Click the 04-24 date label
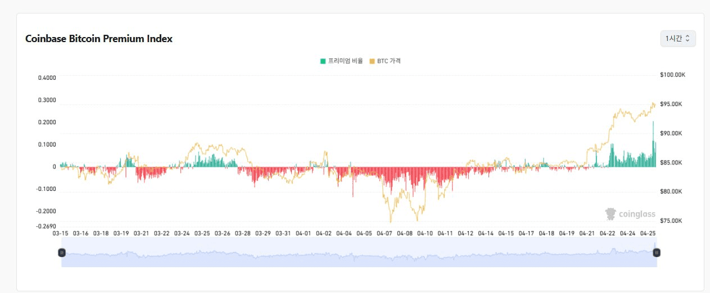Image resolution: width=710 pixels, height=293 pixels. click(x=628, y=233)
